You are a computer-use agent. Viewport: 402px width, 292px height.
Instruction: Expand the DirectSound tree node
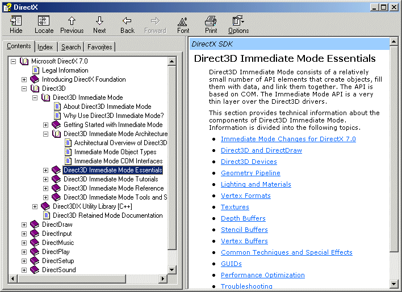pos(24,270)
